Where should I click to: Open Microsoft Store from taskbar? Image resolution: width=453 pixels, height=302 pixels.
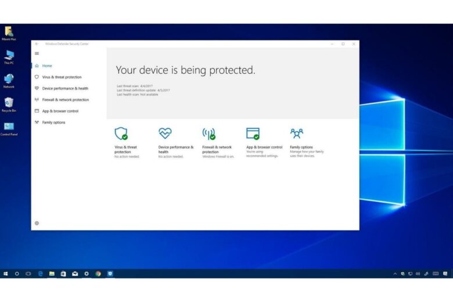(63, 274)
